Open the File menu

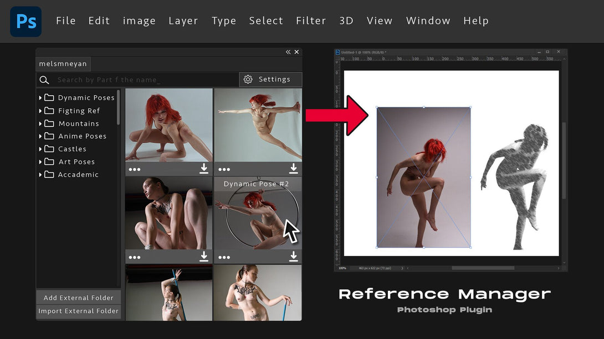click(x=66, y=21)
